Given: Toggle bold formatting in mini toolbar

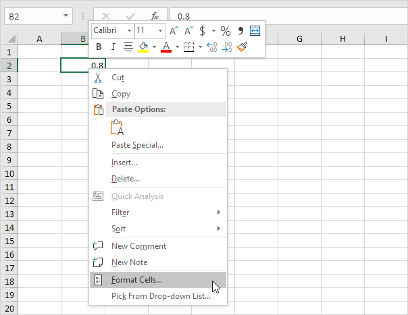Looking at the screenshot, I should click(x=99, y=47).
